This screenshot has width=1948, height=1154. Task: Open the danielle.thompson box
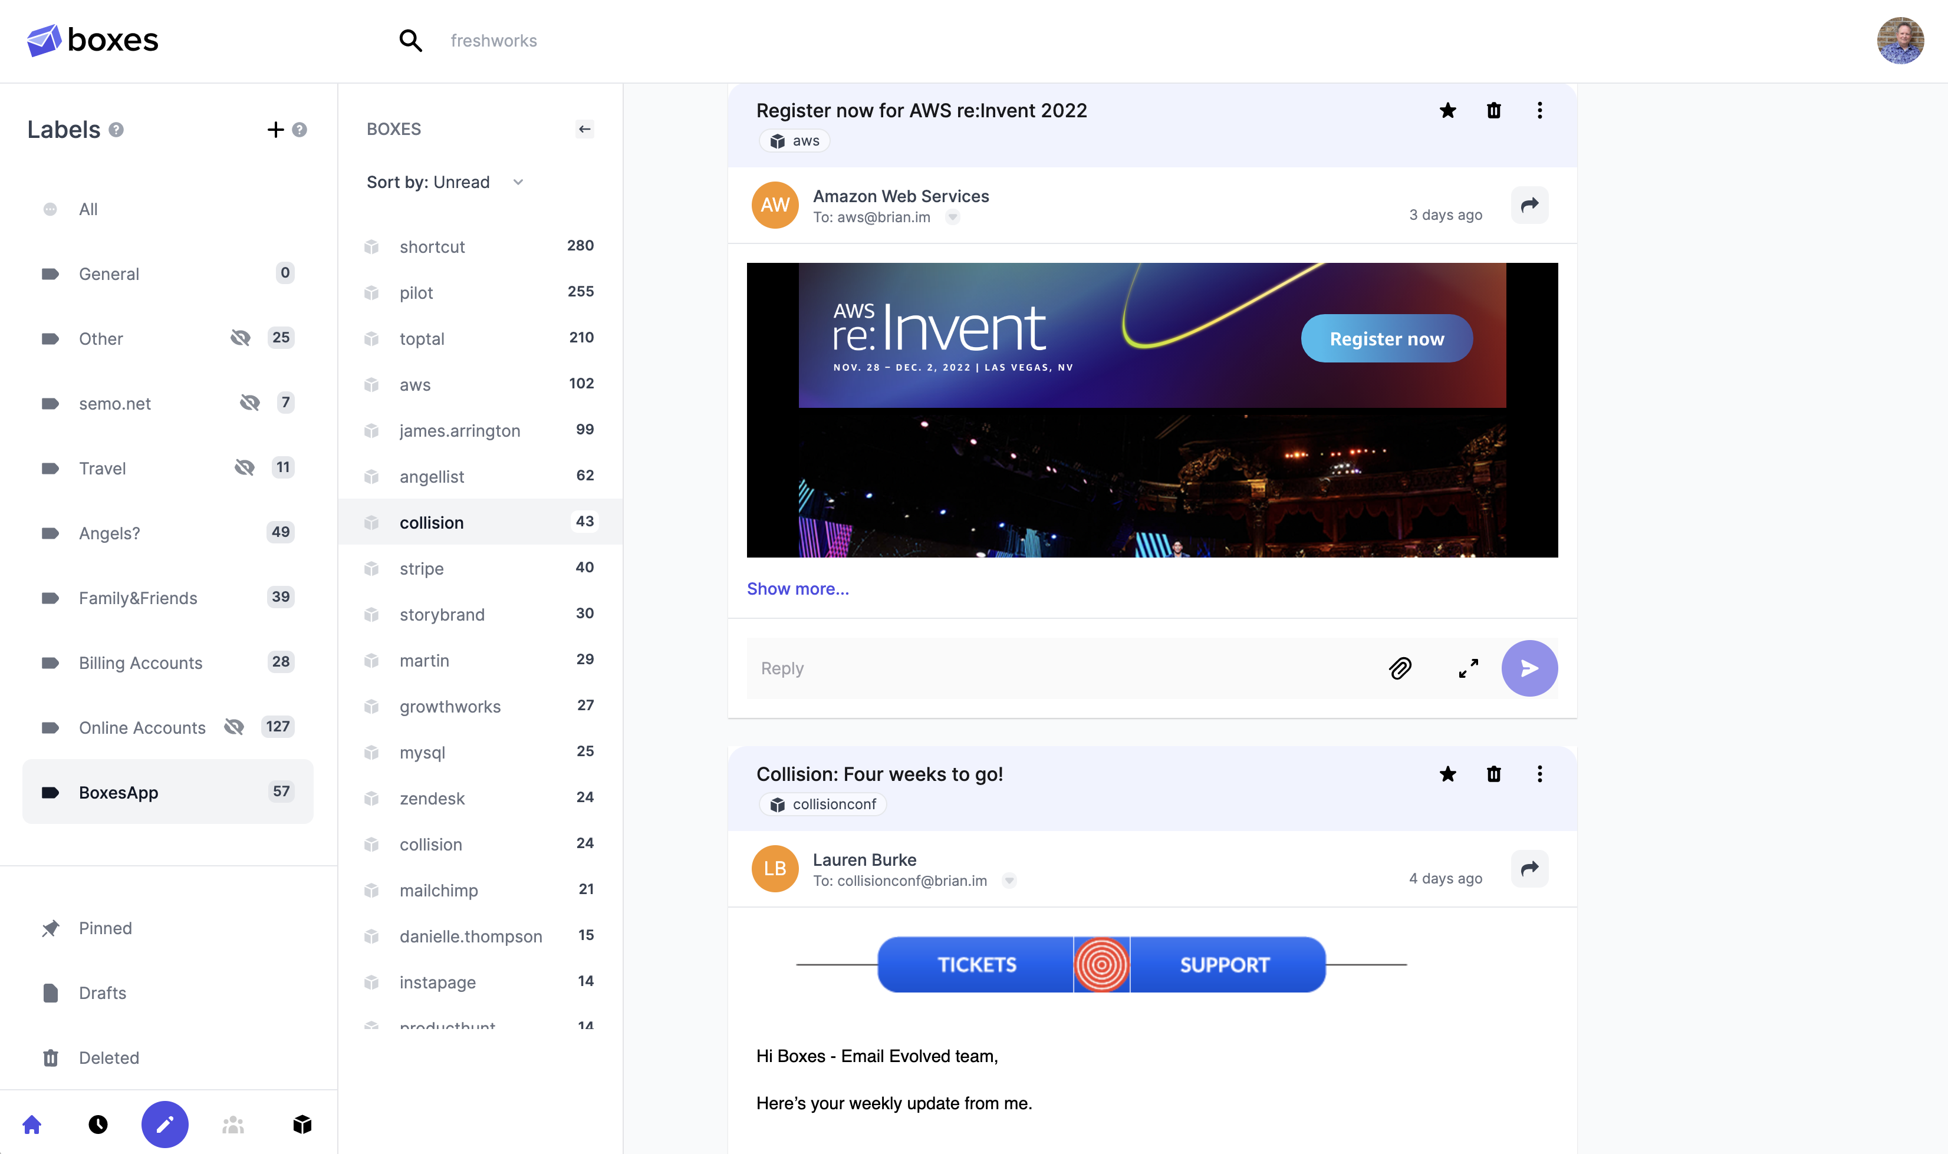(480, 935)
